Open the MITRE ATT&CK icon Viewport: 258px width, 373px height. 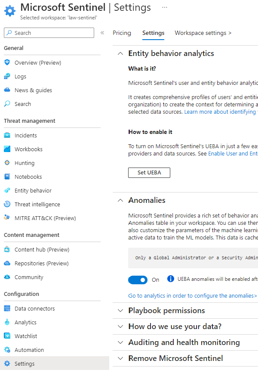click(x=7, y=218)
